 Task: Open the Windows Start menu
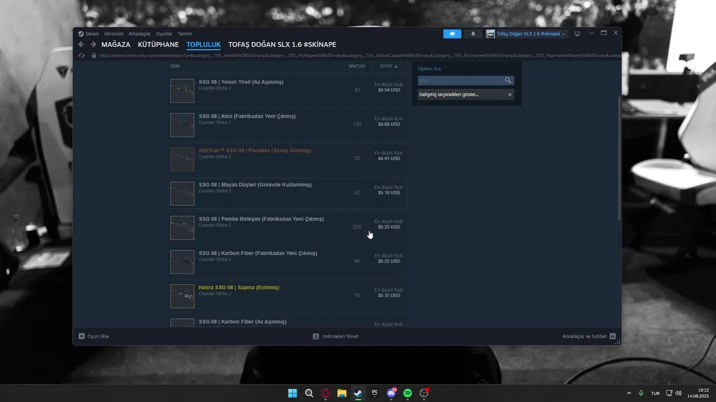coord(292,393)
